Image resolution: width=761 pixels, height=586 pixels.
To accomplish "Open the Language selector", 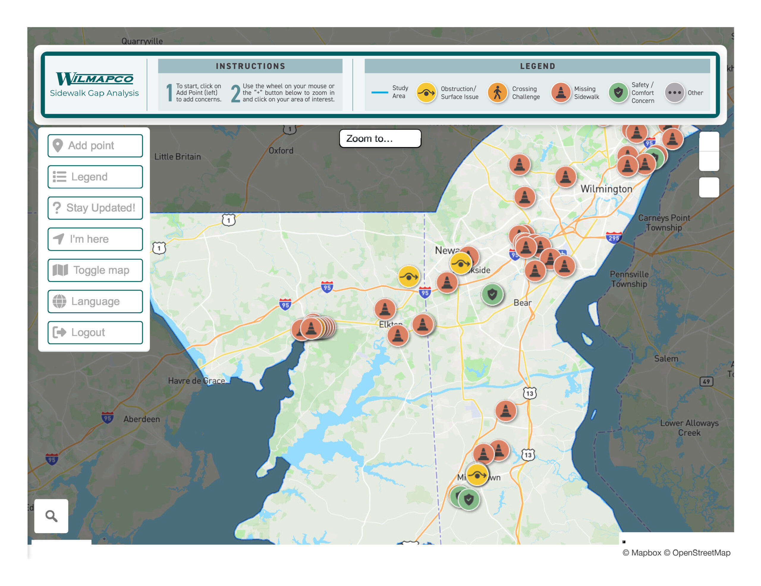I will [x=95, y=301].
